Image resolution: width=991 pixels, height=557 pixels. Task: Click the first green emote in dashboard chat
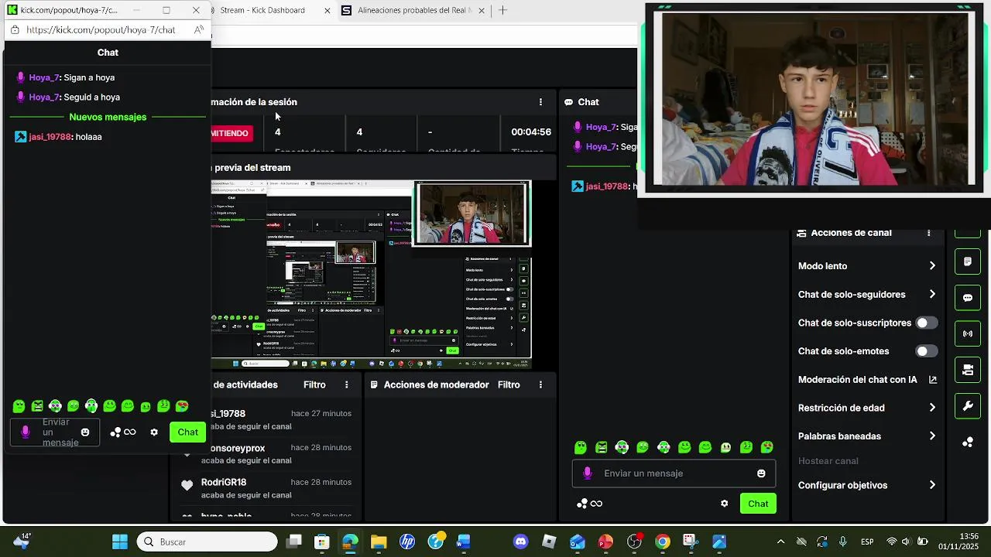click(x=581, y=447)
